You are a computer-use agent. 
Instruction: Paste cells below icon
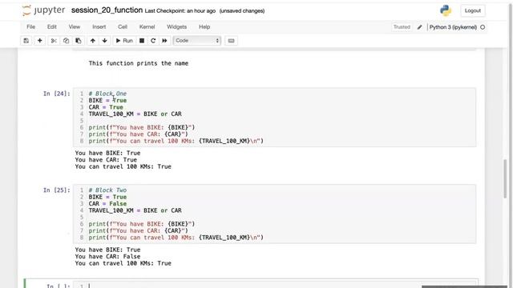point(79,41)
